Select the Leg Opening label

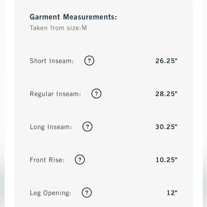click(x=50, y=193)
